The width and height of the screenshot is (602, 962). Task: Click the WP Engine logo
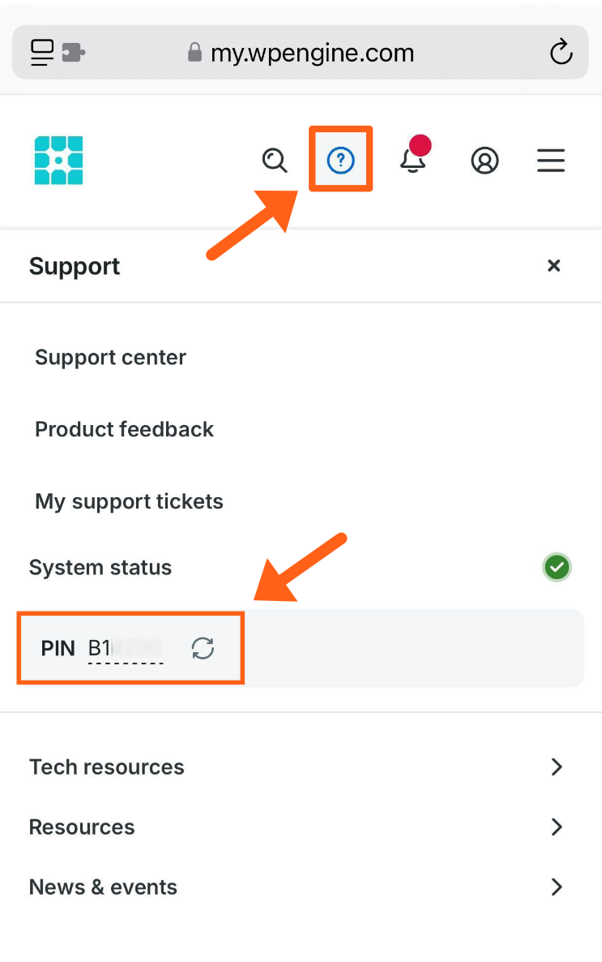[58, 160]
